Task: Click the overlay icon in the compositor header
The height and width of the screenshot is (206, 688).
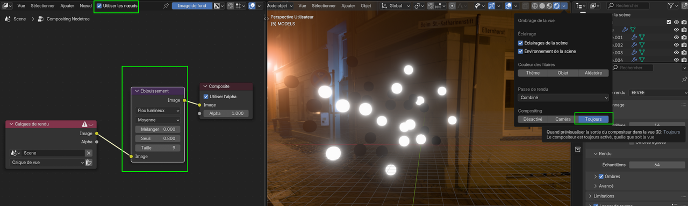Action: coord(252,5)
